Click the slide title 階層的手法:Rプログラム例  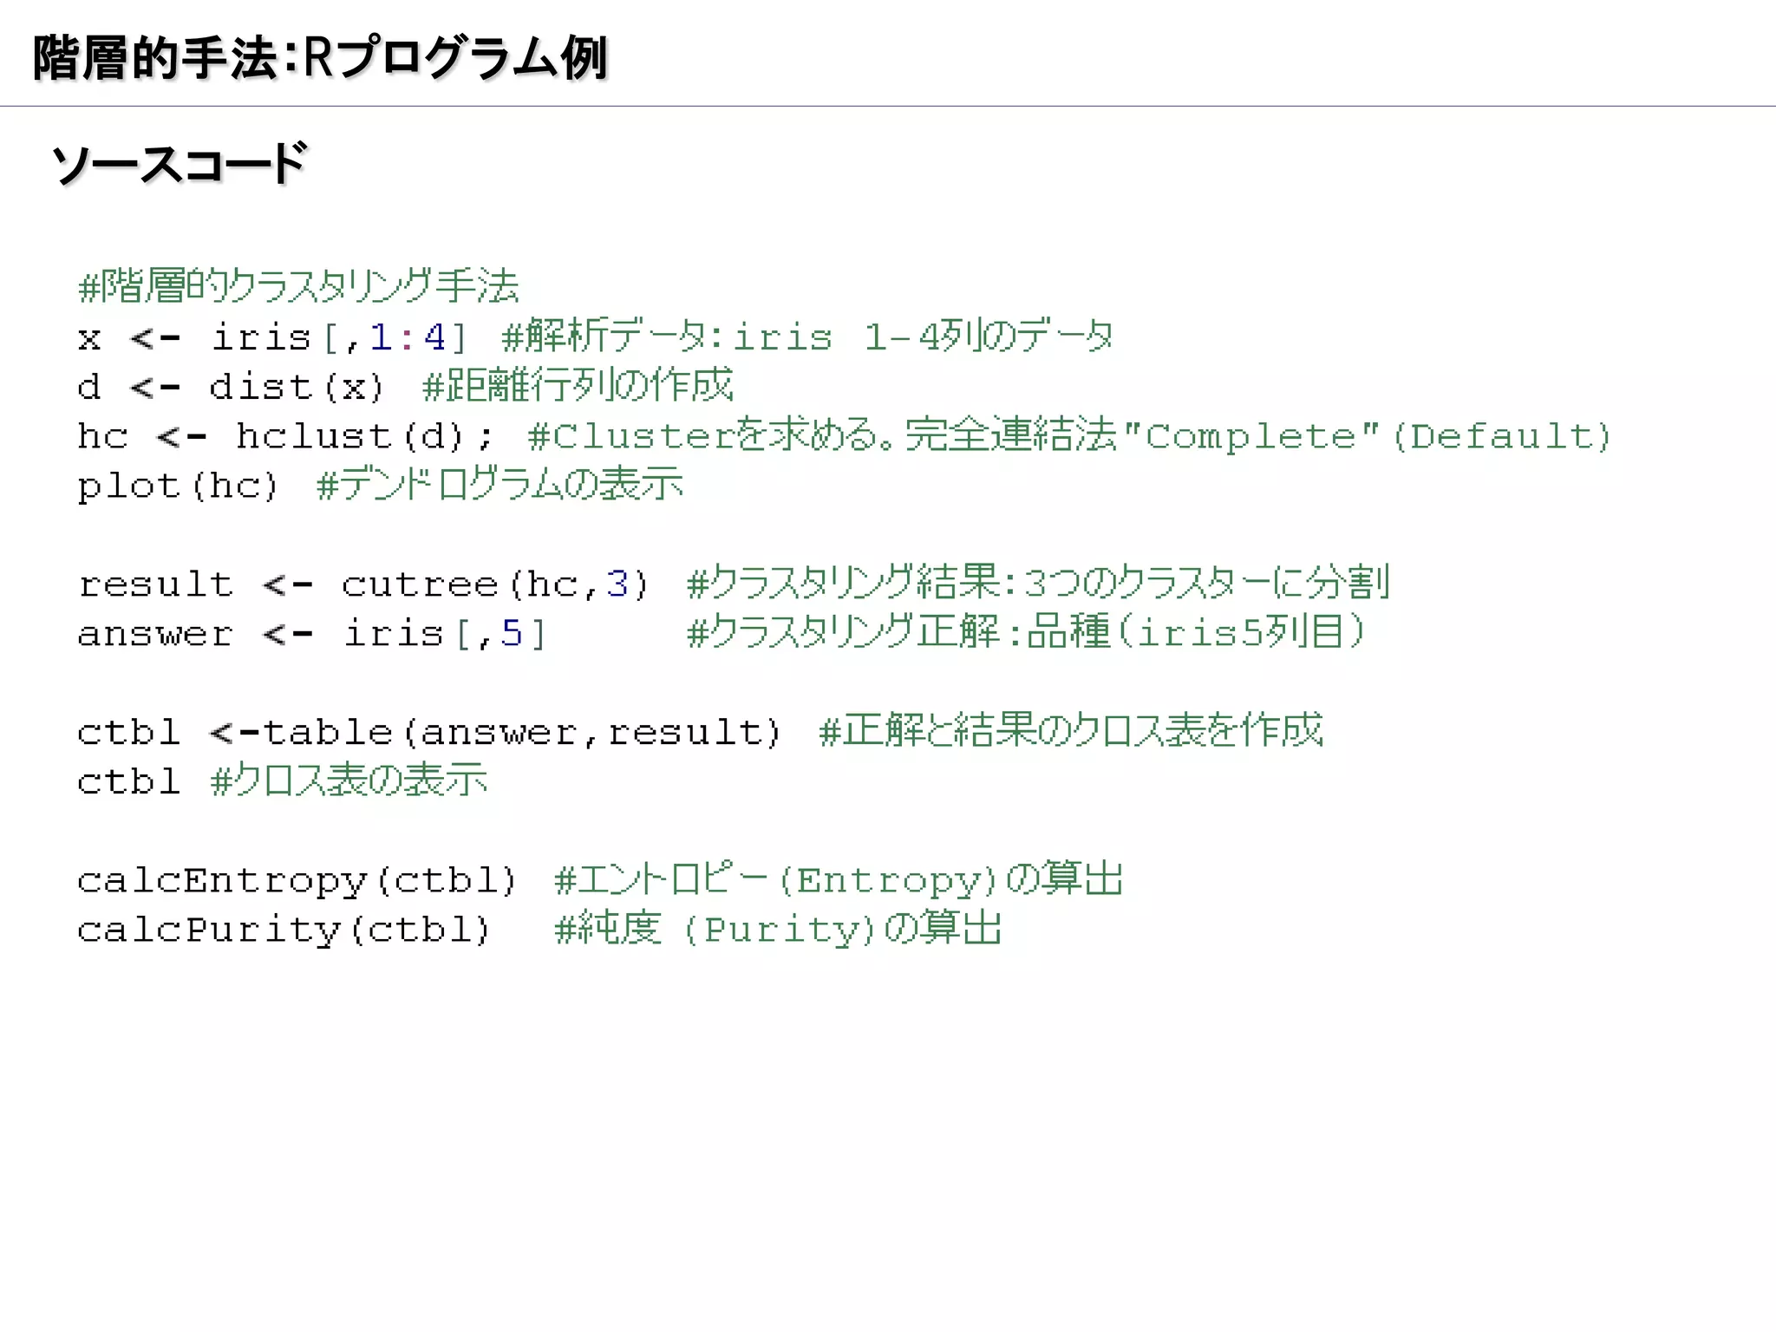point(320,58)
